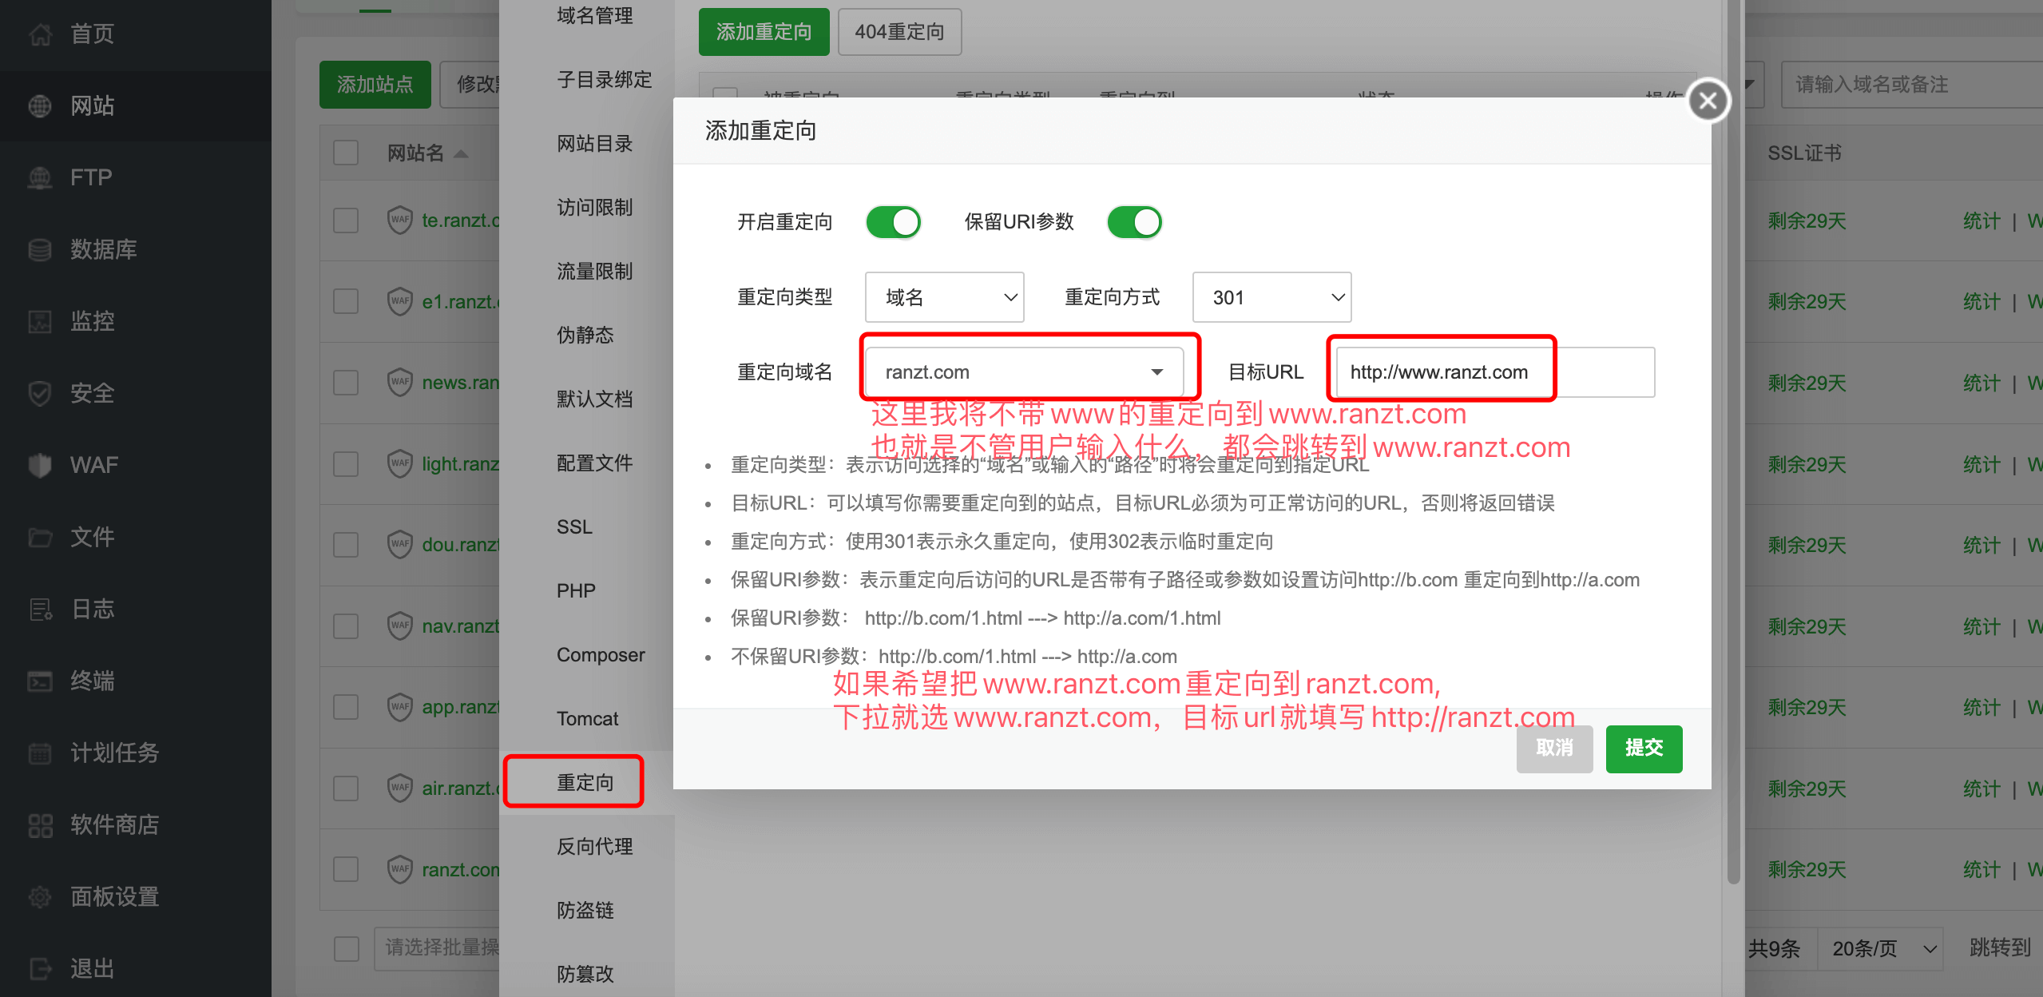Open the 重定向类型 域名 dropdown
Viewport: 2043px width, 997px height.
click(x=944, y=297)
